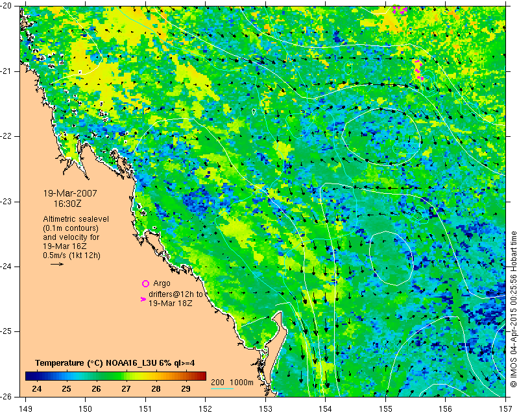This screenshot has height=415, width=519.
Task: Click the colorbar tick label 27
Action: 126,388
